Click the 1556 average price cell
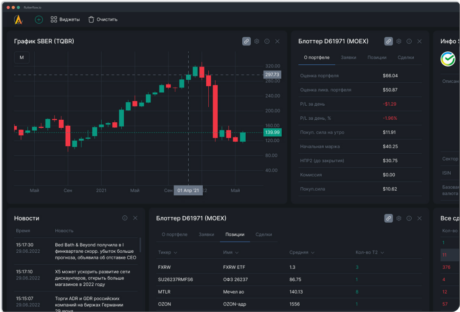The image size is (460, 312). click(295, 304)
